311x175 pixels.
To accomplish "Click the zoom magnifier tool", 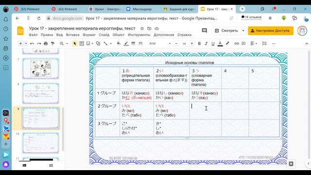I will tap(62, 43).
